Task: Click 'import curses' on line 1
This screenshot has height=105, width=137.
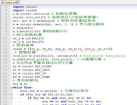Action: [25, 7]
